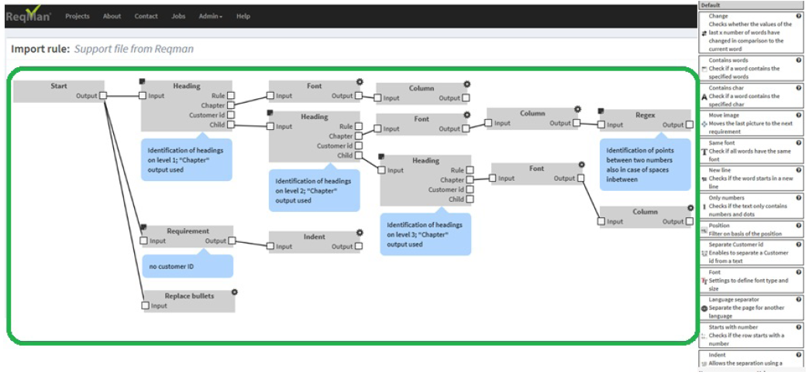Click the Start node's Output port
The image size is (809, 375).
(103, 95)
